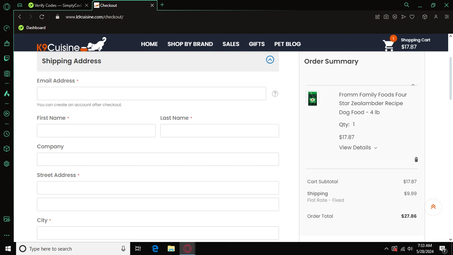Collapse the Shipping Address section

point(270,60)
